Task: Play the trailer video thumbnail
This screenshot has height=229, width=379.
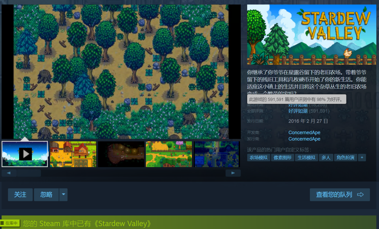Action: (x=25, y=154)
